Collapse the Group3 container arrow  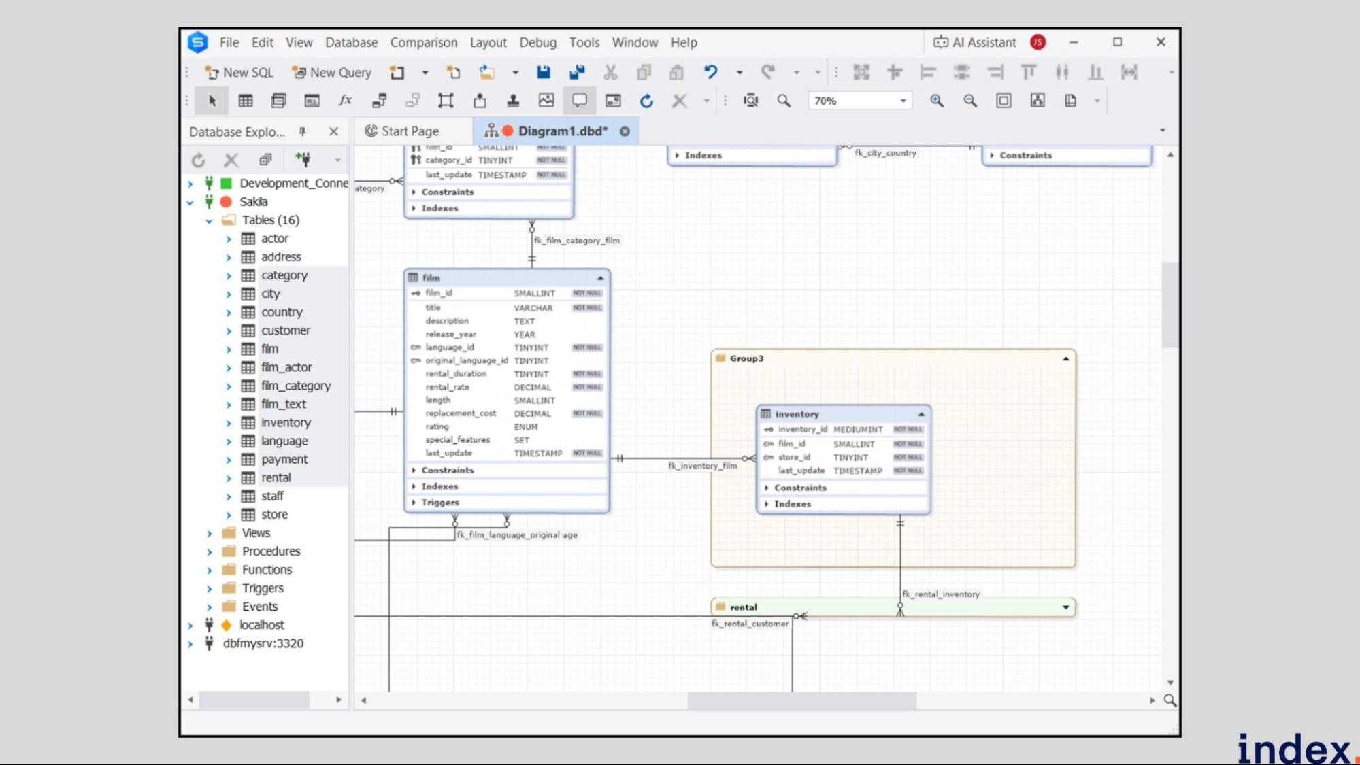tap(1065, 358)
